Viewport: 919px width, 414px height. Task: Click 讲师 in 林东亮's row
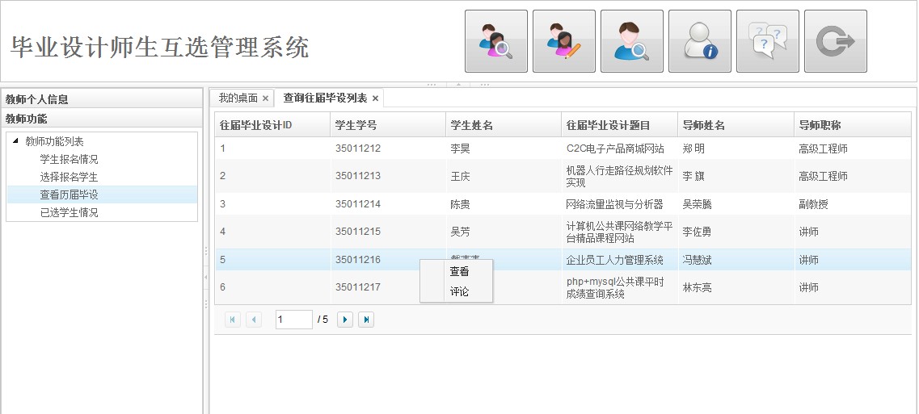(809, 287)
